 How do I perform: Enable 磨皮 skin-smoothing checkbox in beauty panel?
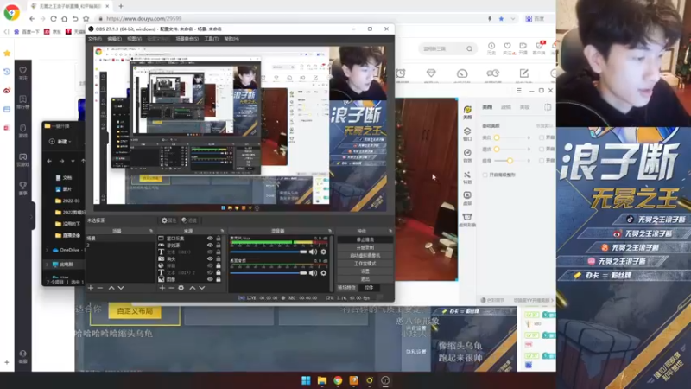click(x=542, y=149)
